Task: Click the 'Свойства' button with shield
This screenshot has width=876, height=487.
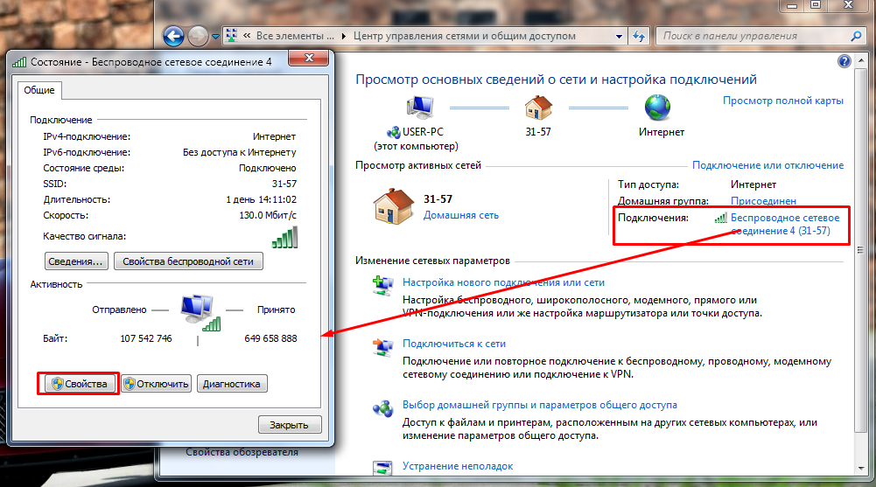Action: pyautogui.click(x=80, y=384)
